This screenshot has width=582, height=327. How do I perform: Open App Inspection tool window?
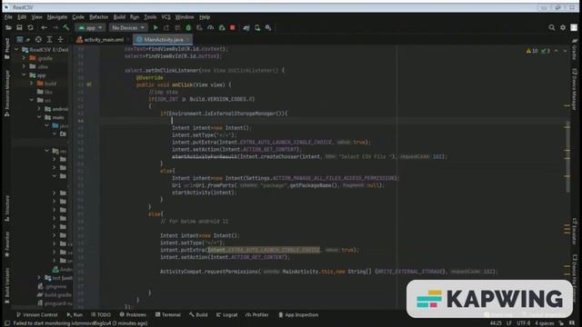tap(298, 315)
